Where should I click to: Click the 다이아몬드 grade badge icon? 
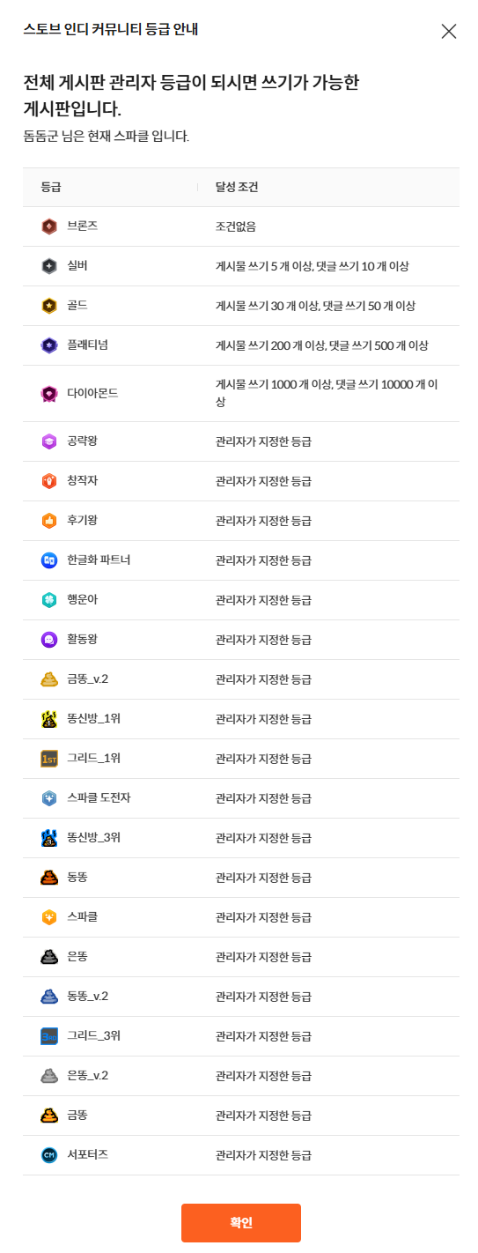[x=49, y=393]
